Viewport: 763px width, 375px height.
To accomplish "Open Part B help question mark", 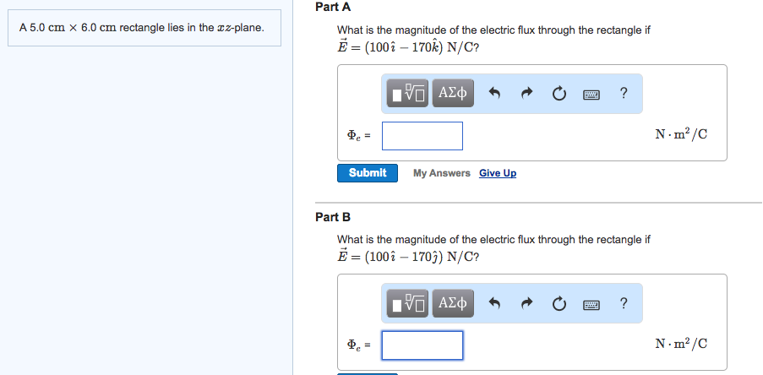I will pyautogui.click(x=624, y=303).
